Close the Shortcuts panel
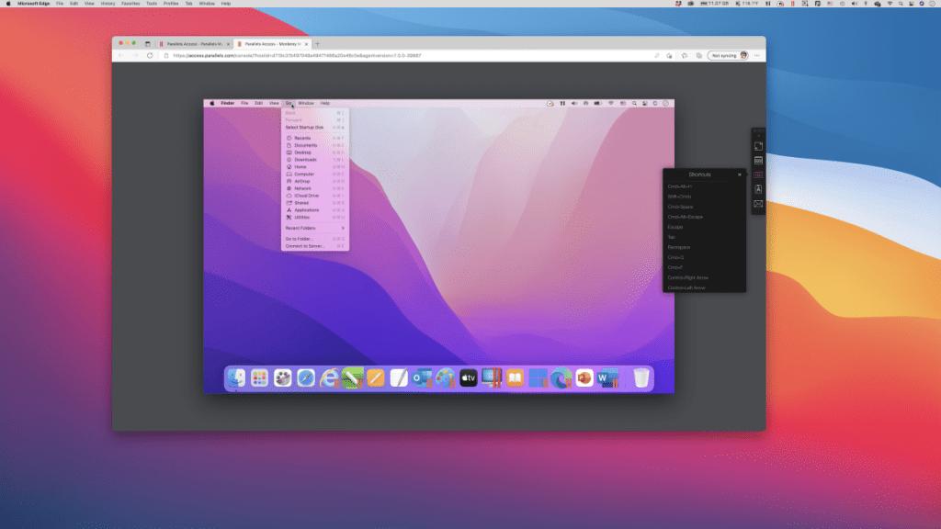 pos(739,174)
